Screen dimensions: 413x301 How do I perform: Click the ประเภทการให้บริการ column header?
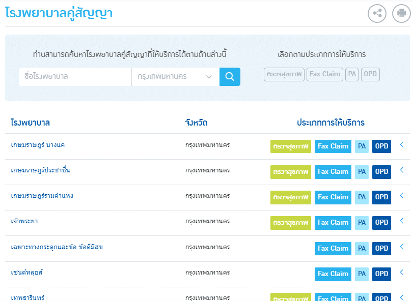[x=331, y=123]
